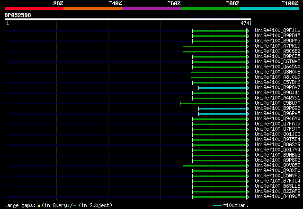Click the green alignment bar for A5C6E2
Image resolution: width=303 pixels, height=209 pixels.
[215, 51]
